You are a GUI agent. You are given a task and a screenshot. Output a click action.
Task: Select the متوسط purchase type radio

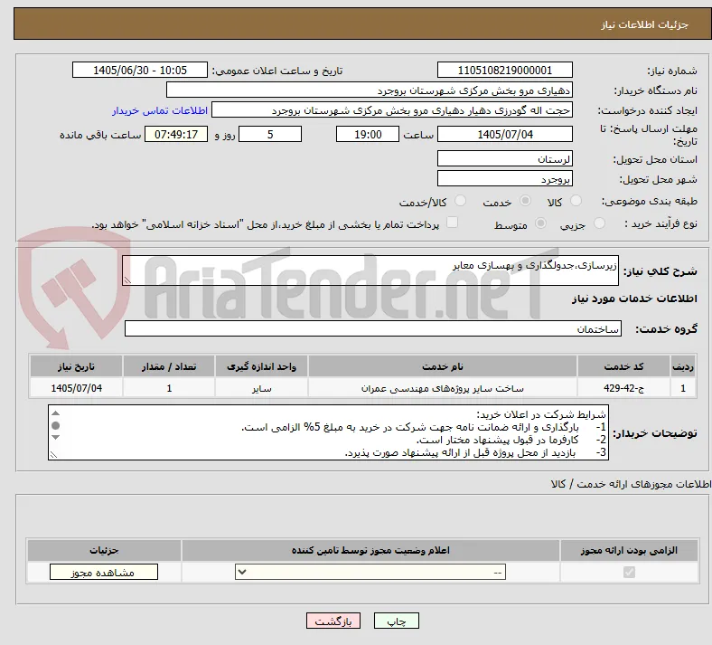(x=540, y=223)
